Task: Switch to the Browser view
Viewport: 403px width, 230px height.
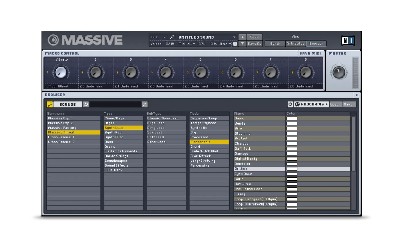Action: tap(316, 44)
